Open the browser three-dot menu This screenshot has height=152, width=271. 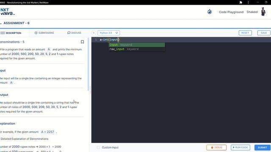(x=248, y=3)
